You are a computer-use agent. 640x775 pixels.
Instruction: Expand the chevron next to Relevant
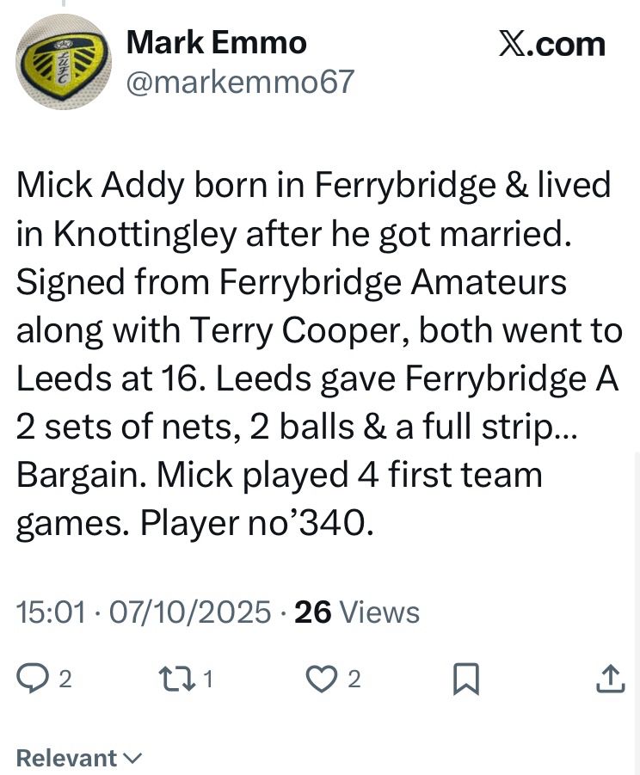(132, 758)
